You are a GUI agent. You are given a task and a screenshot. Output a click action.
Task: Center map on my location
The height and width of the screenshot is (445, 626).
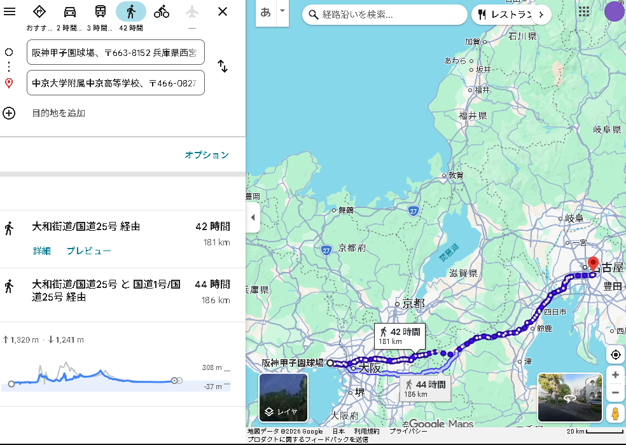tap(615, 355)
